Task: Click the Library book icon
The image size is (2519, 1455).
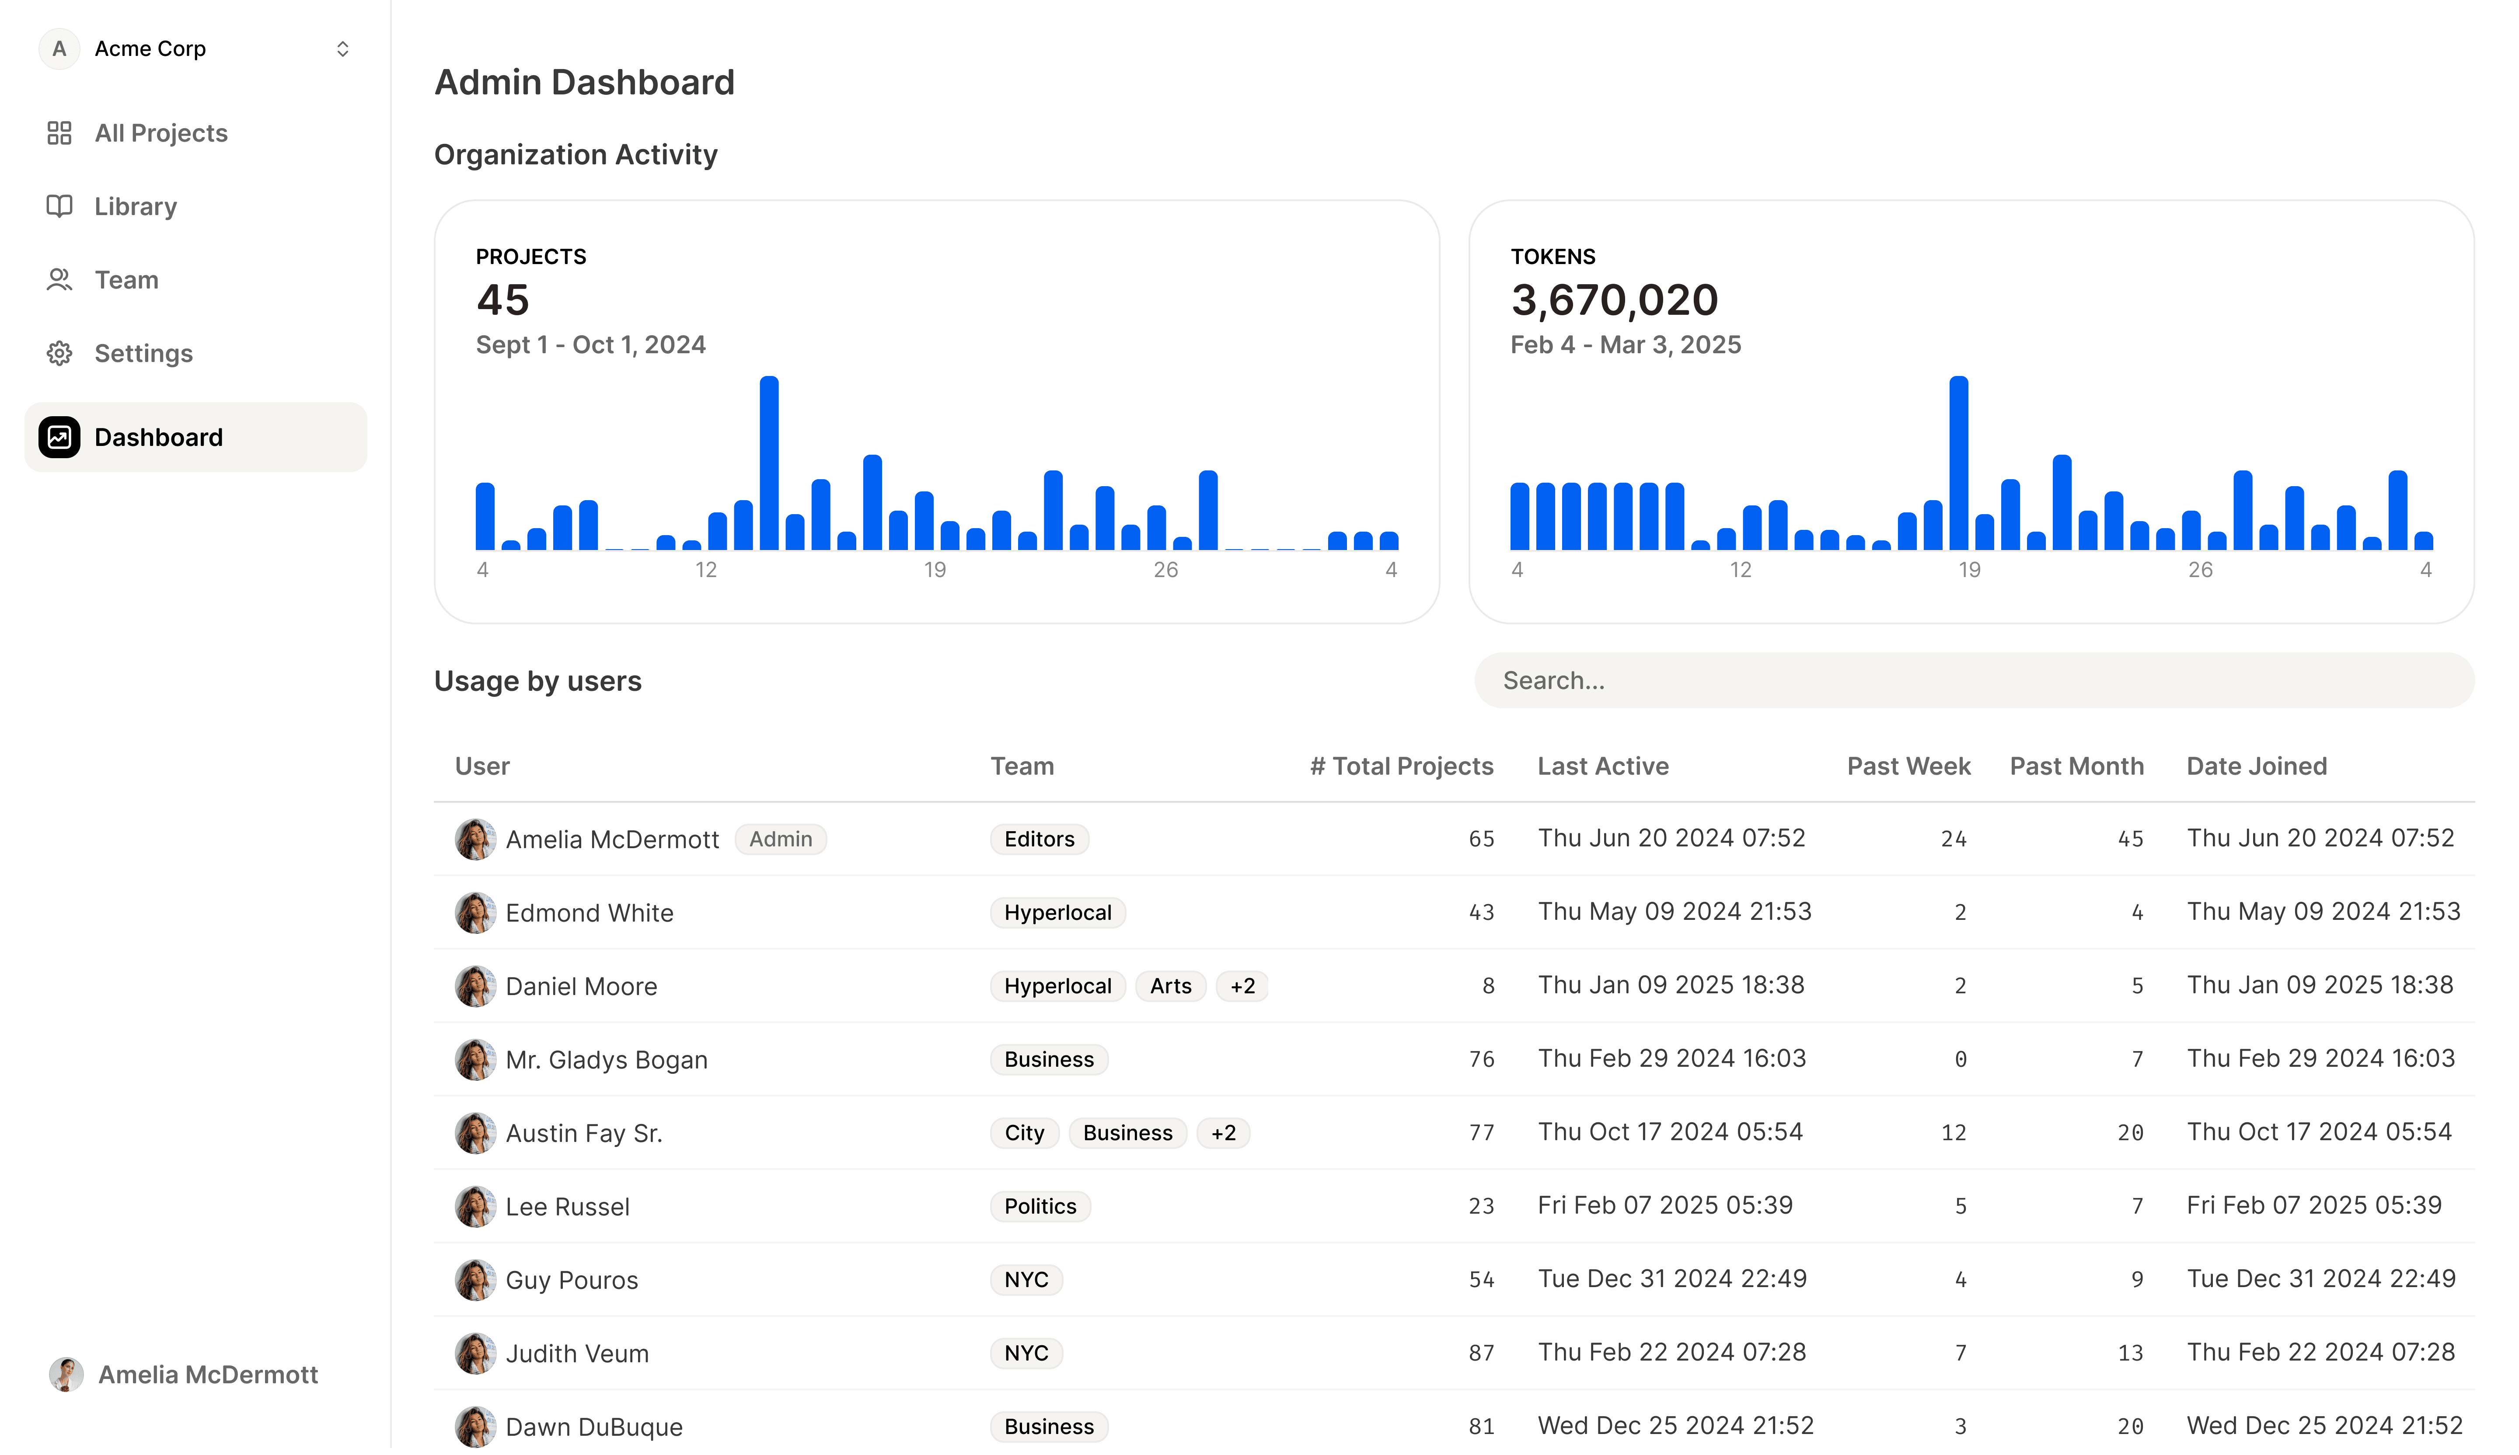Action: coord(59,207)
